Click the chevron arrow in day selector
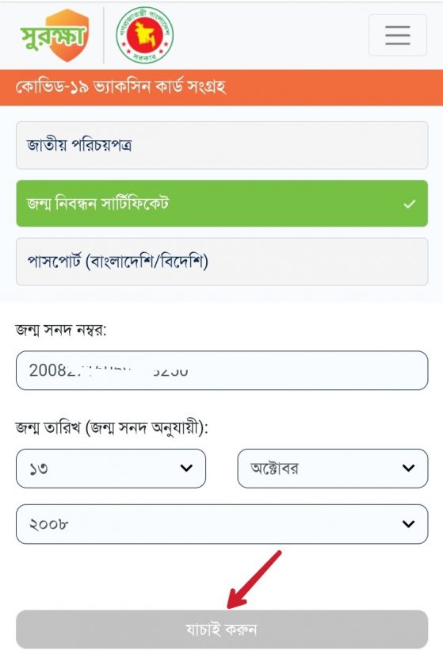The height and width of the screenshot is (666, 443). (x=186, y=468)
